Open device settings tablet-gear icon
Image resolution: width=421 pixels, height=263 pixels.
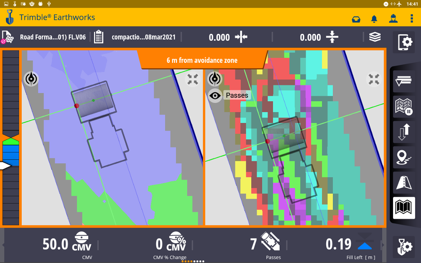pyautogui.click(x=404, y=42)
